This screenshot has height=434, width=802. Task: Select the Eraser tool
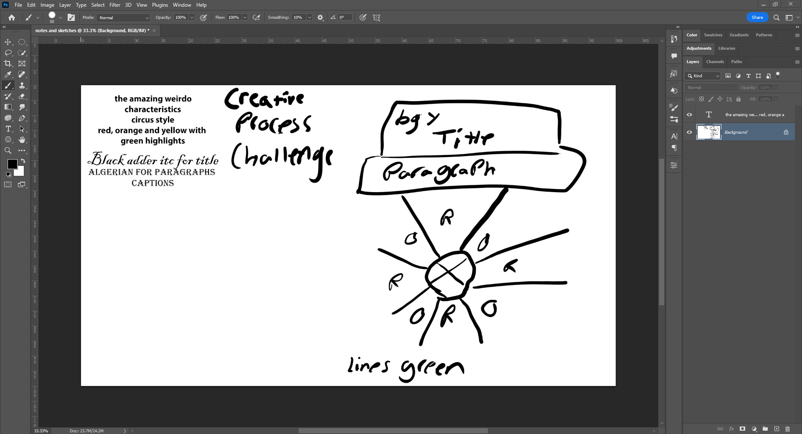click(x=23, y=96)
